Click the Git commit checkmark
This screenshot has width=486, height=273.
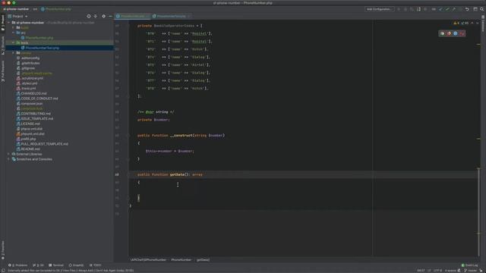tap(447, 9)
